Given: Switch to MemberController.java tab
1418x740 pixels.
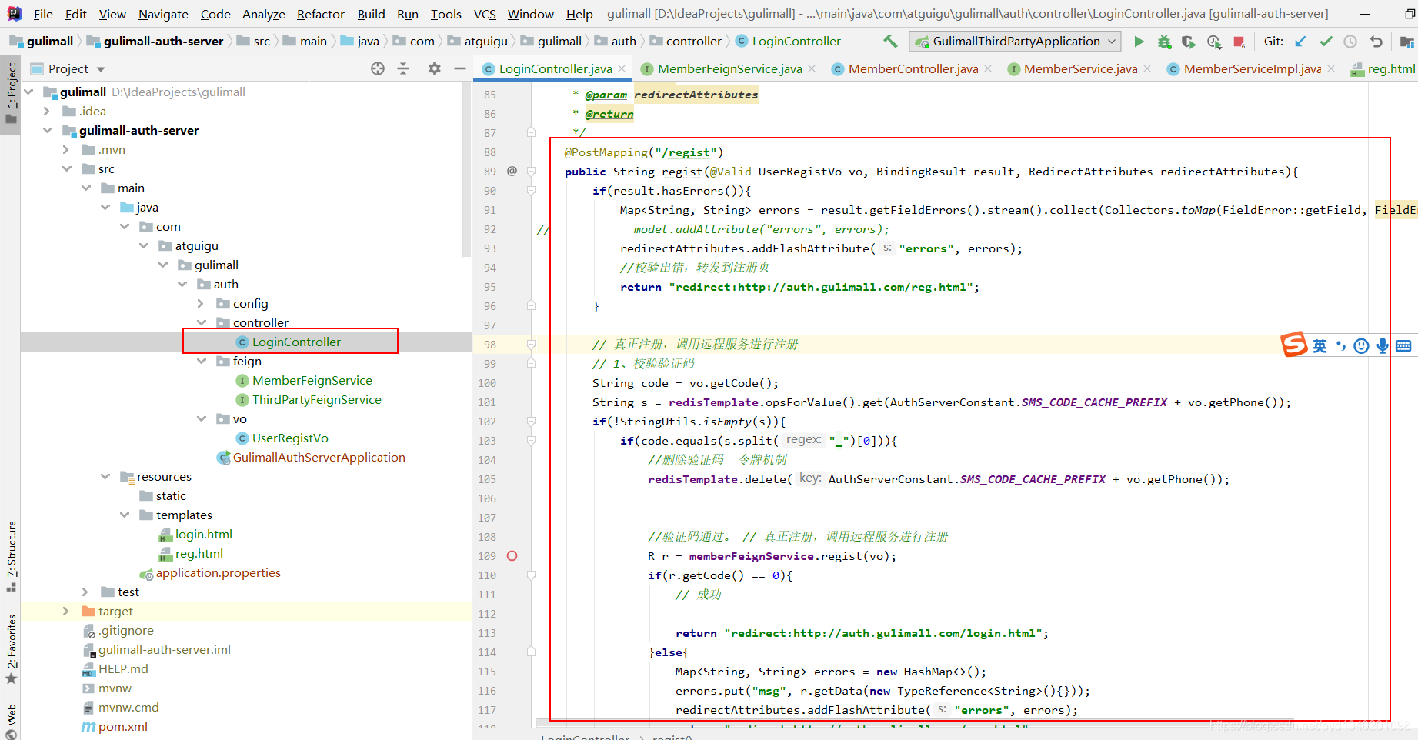Looking at the screenshot, I should pyautogui.click(x=913, y=68).
